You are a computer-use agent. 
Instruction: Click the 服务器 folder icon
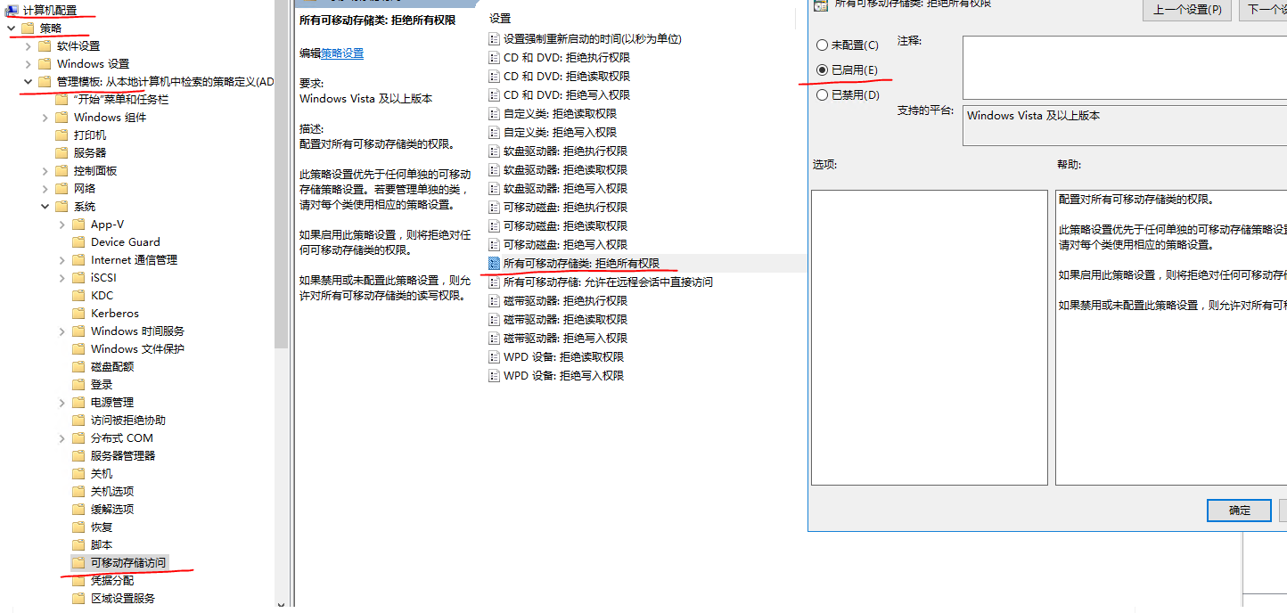click(61, 152)
